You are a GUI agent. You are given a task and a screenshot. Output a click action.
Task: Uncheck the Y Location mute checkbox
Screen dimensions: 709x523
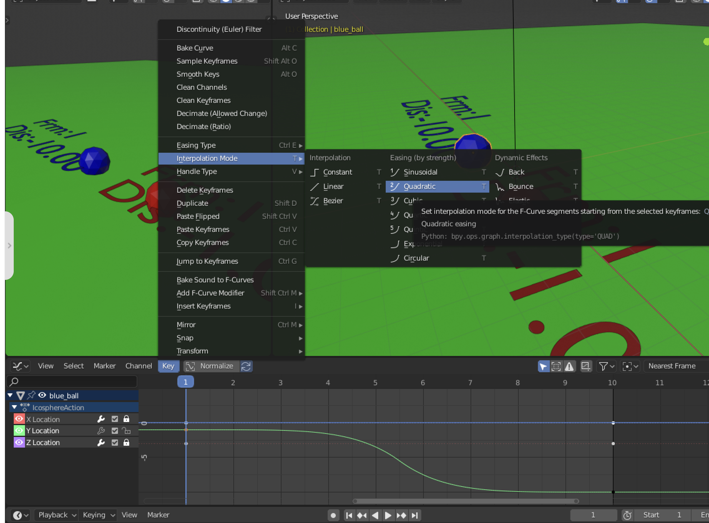click(x=115, y=430)
